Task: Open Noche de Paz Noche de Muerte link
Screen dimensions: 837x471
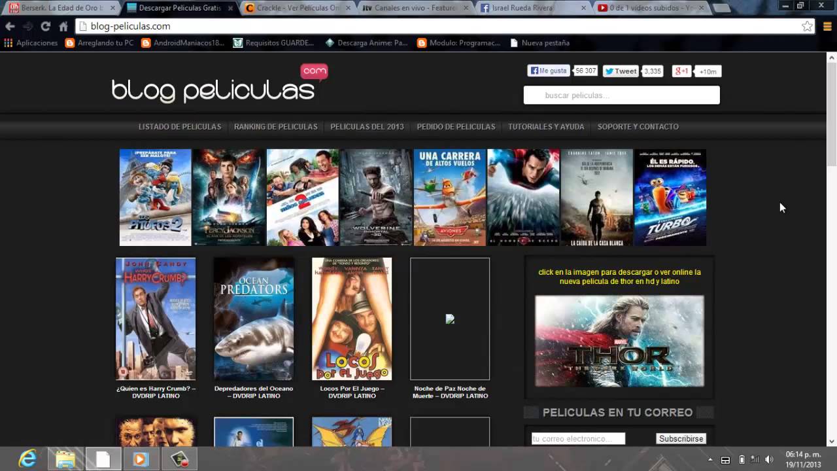Action: (450, 392)
